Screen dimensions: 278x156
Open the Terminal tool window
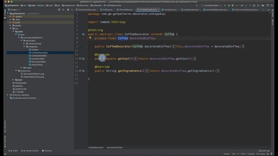click(47, 151)
